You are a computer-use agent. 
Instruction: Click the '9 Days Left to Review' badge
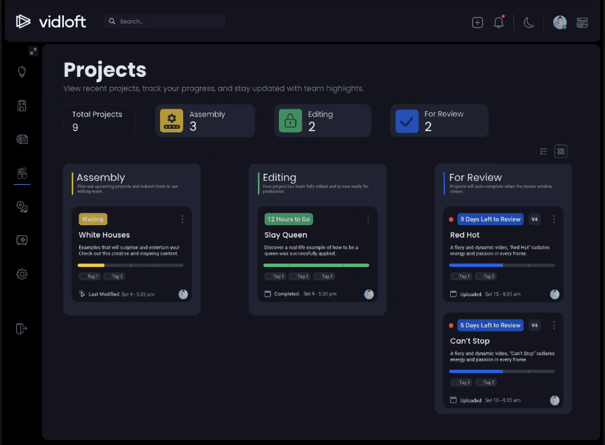pyautogui.click(x=490, y=219)
